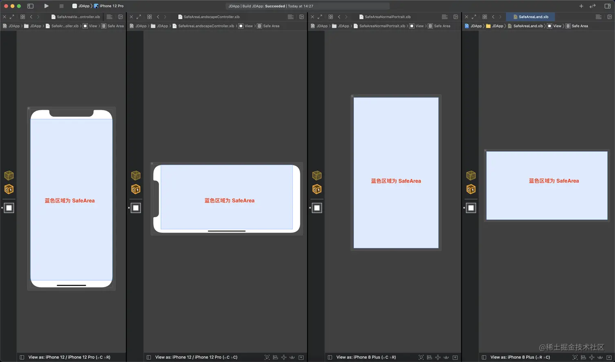Click the Build Succeeded activity viewer

tap(307, 6)
